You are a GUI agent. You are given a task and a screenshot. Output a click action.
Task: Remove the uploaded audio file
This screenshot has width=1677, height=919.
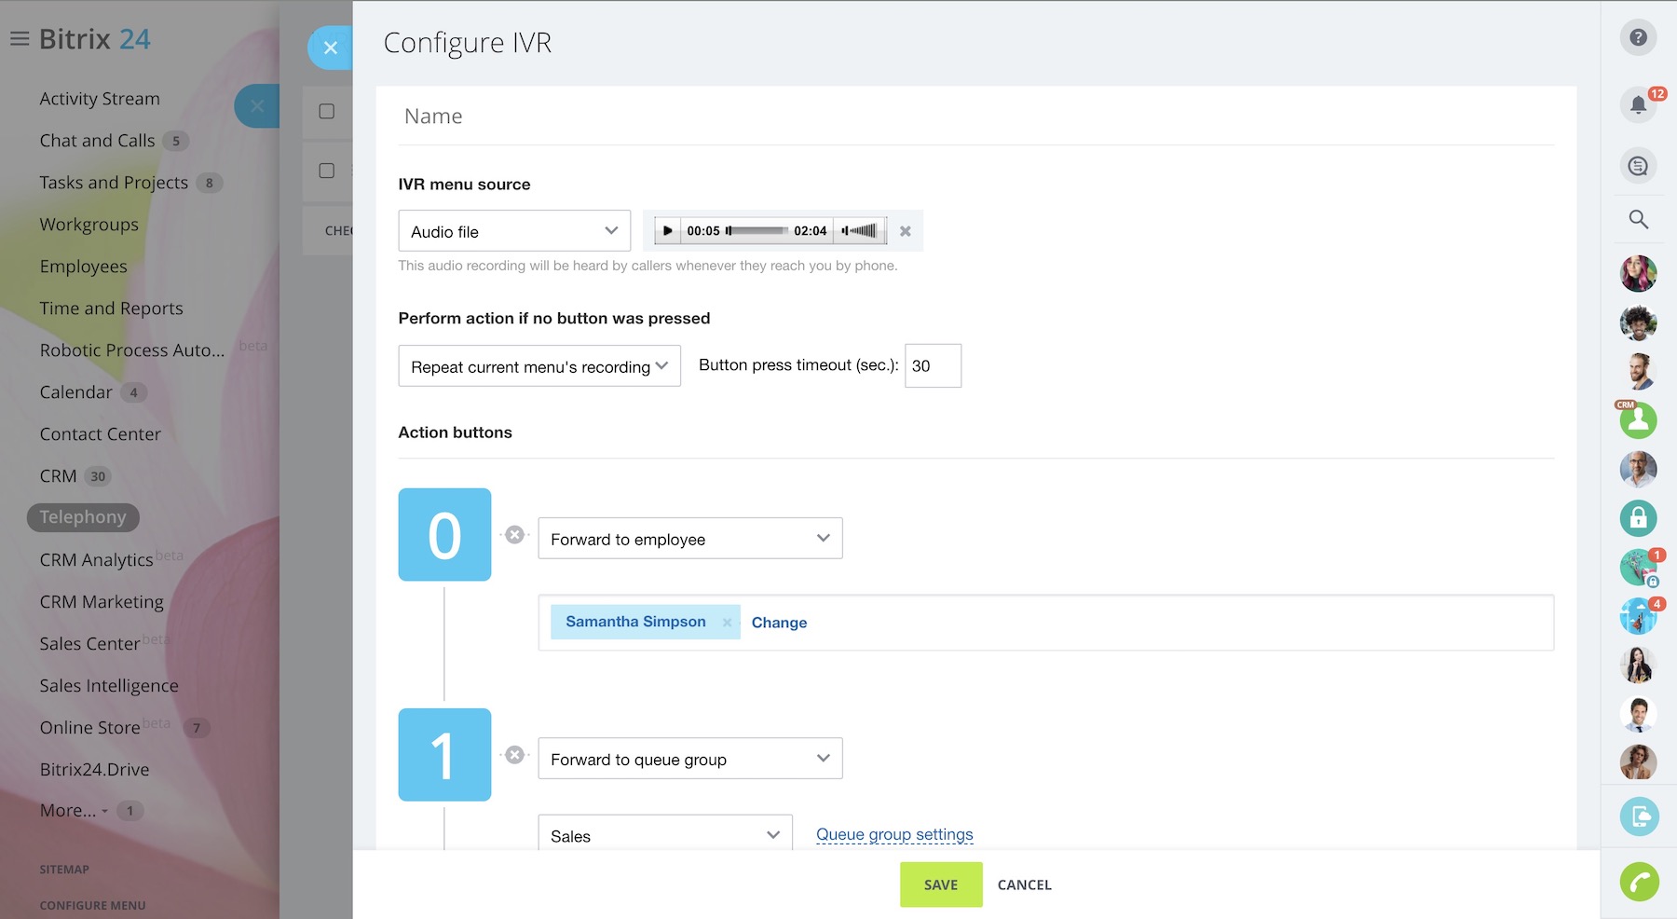click(x=905, y=231)
